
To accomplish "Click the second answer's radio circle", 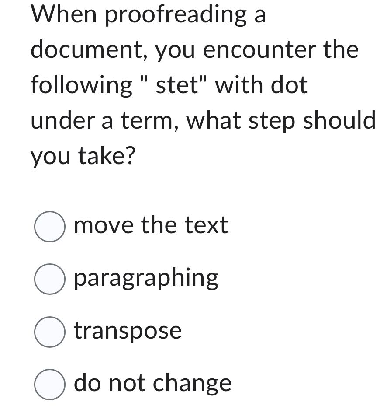I will click(49, 278).
